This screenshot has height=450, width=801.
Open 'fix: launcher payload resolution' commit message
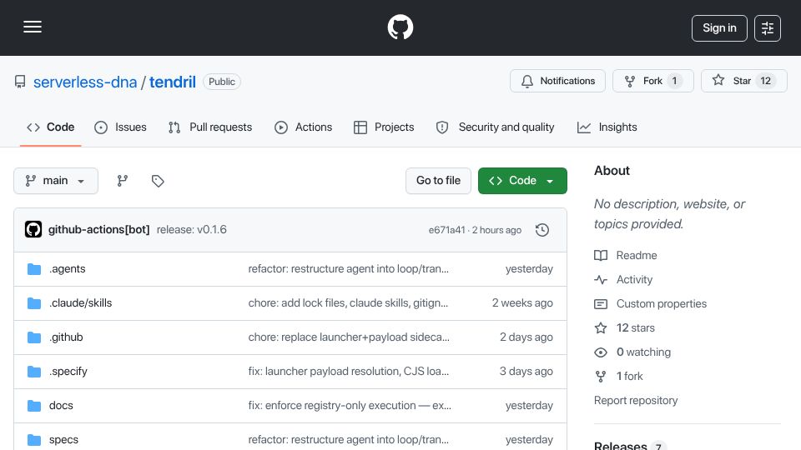(349, 372)
